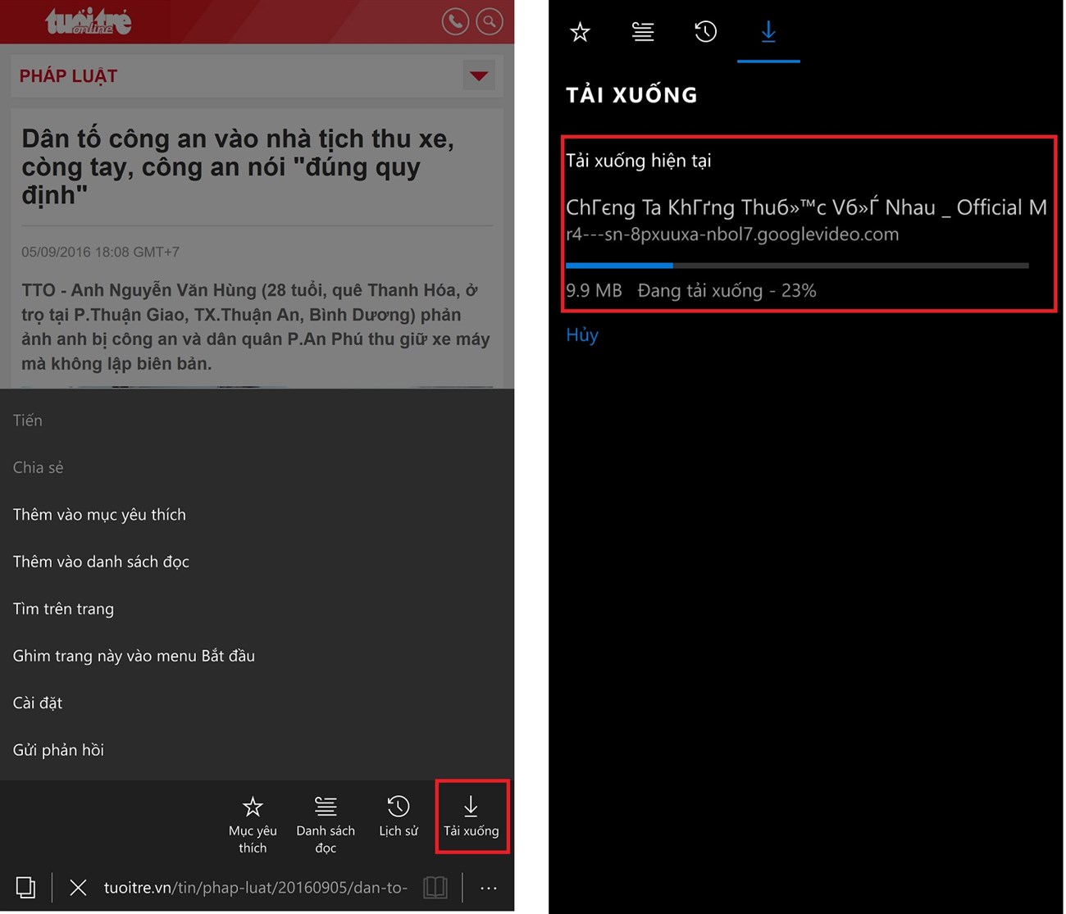Viewport: 1066px width, 914px height.
Task: Click the article headline Dân tố công an
Action: point(238,166)
